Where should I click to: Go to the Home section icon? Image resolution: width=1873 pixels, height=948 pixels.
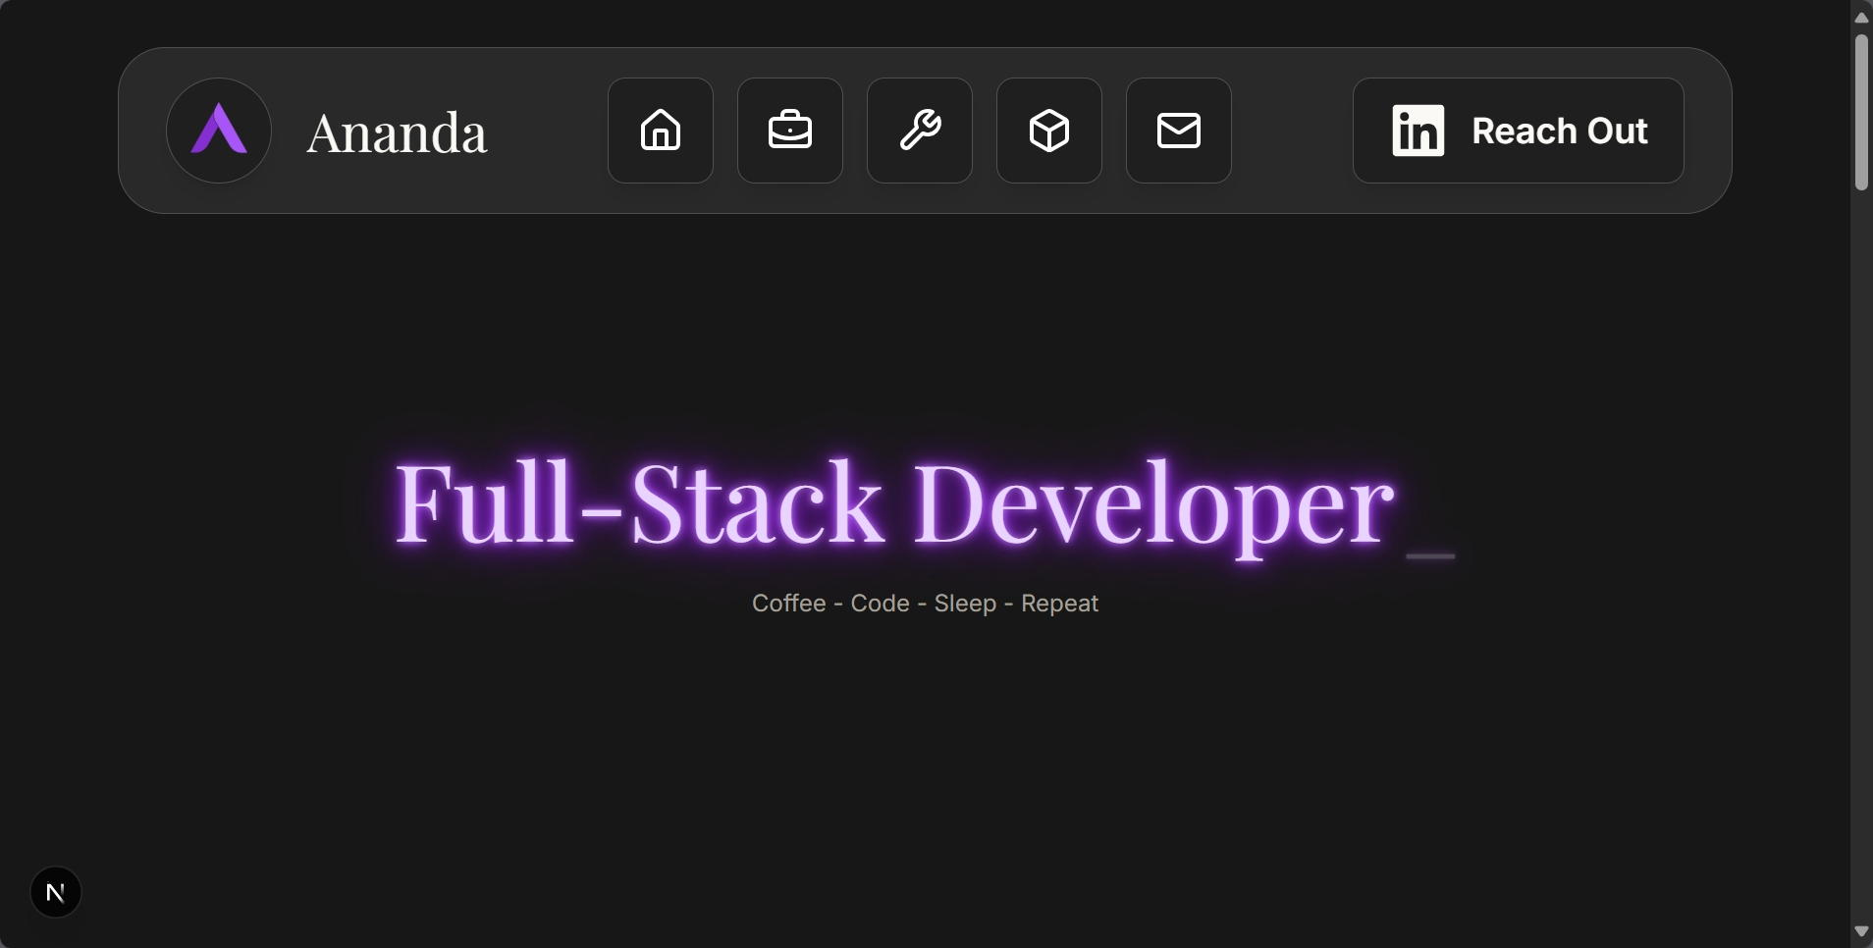click(x=661, y=131)
